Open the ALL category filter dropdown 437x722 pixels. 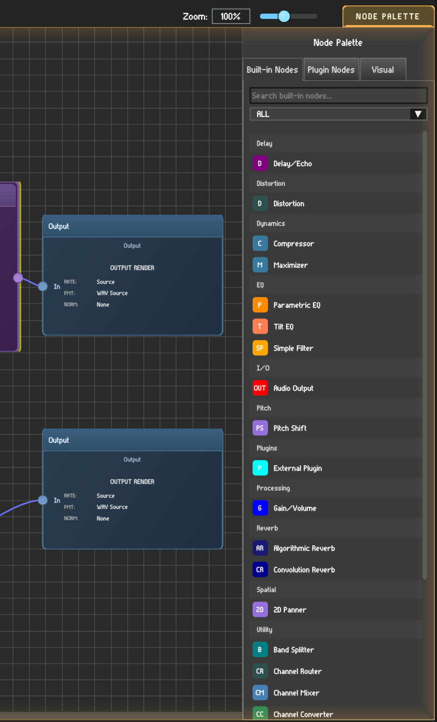pyautogui.click(x=338, y=114)
